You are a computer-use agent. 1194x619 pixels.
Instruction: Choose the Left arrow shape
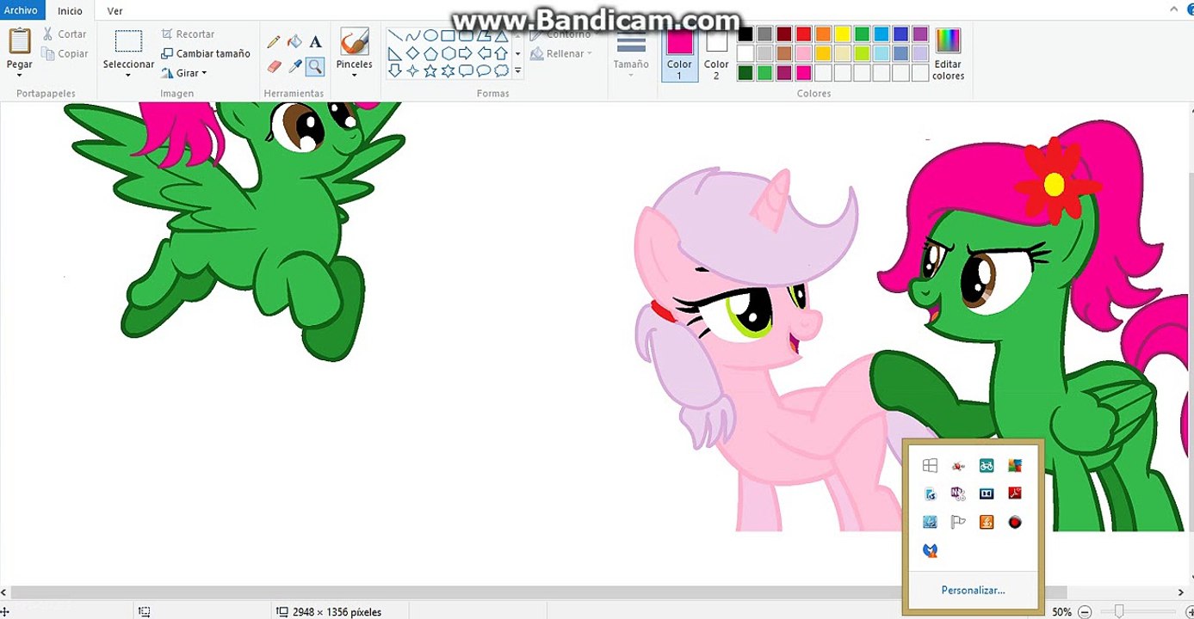click(x=484, y=53)
